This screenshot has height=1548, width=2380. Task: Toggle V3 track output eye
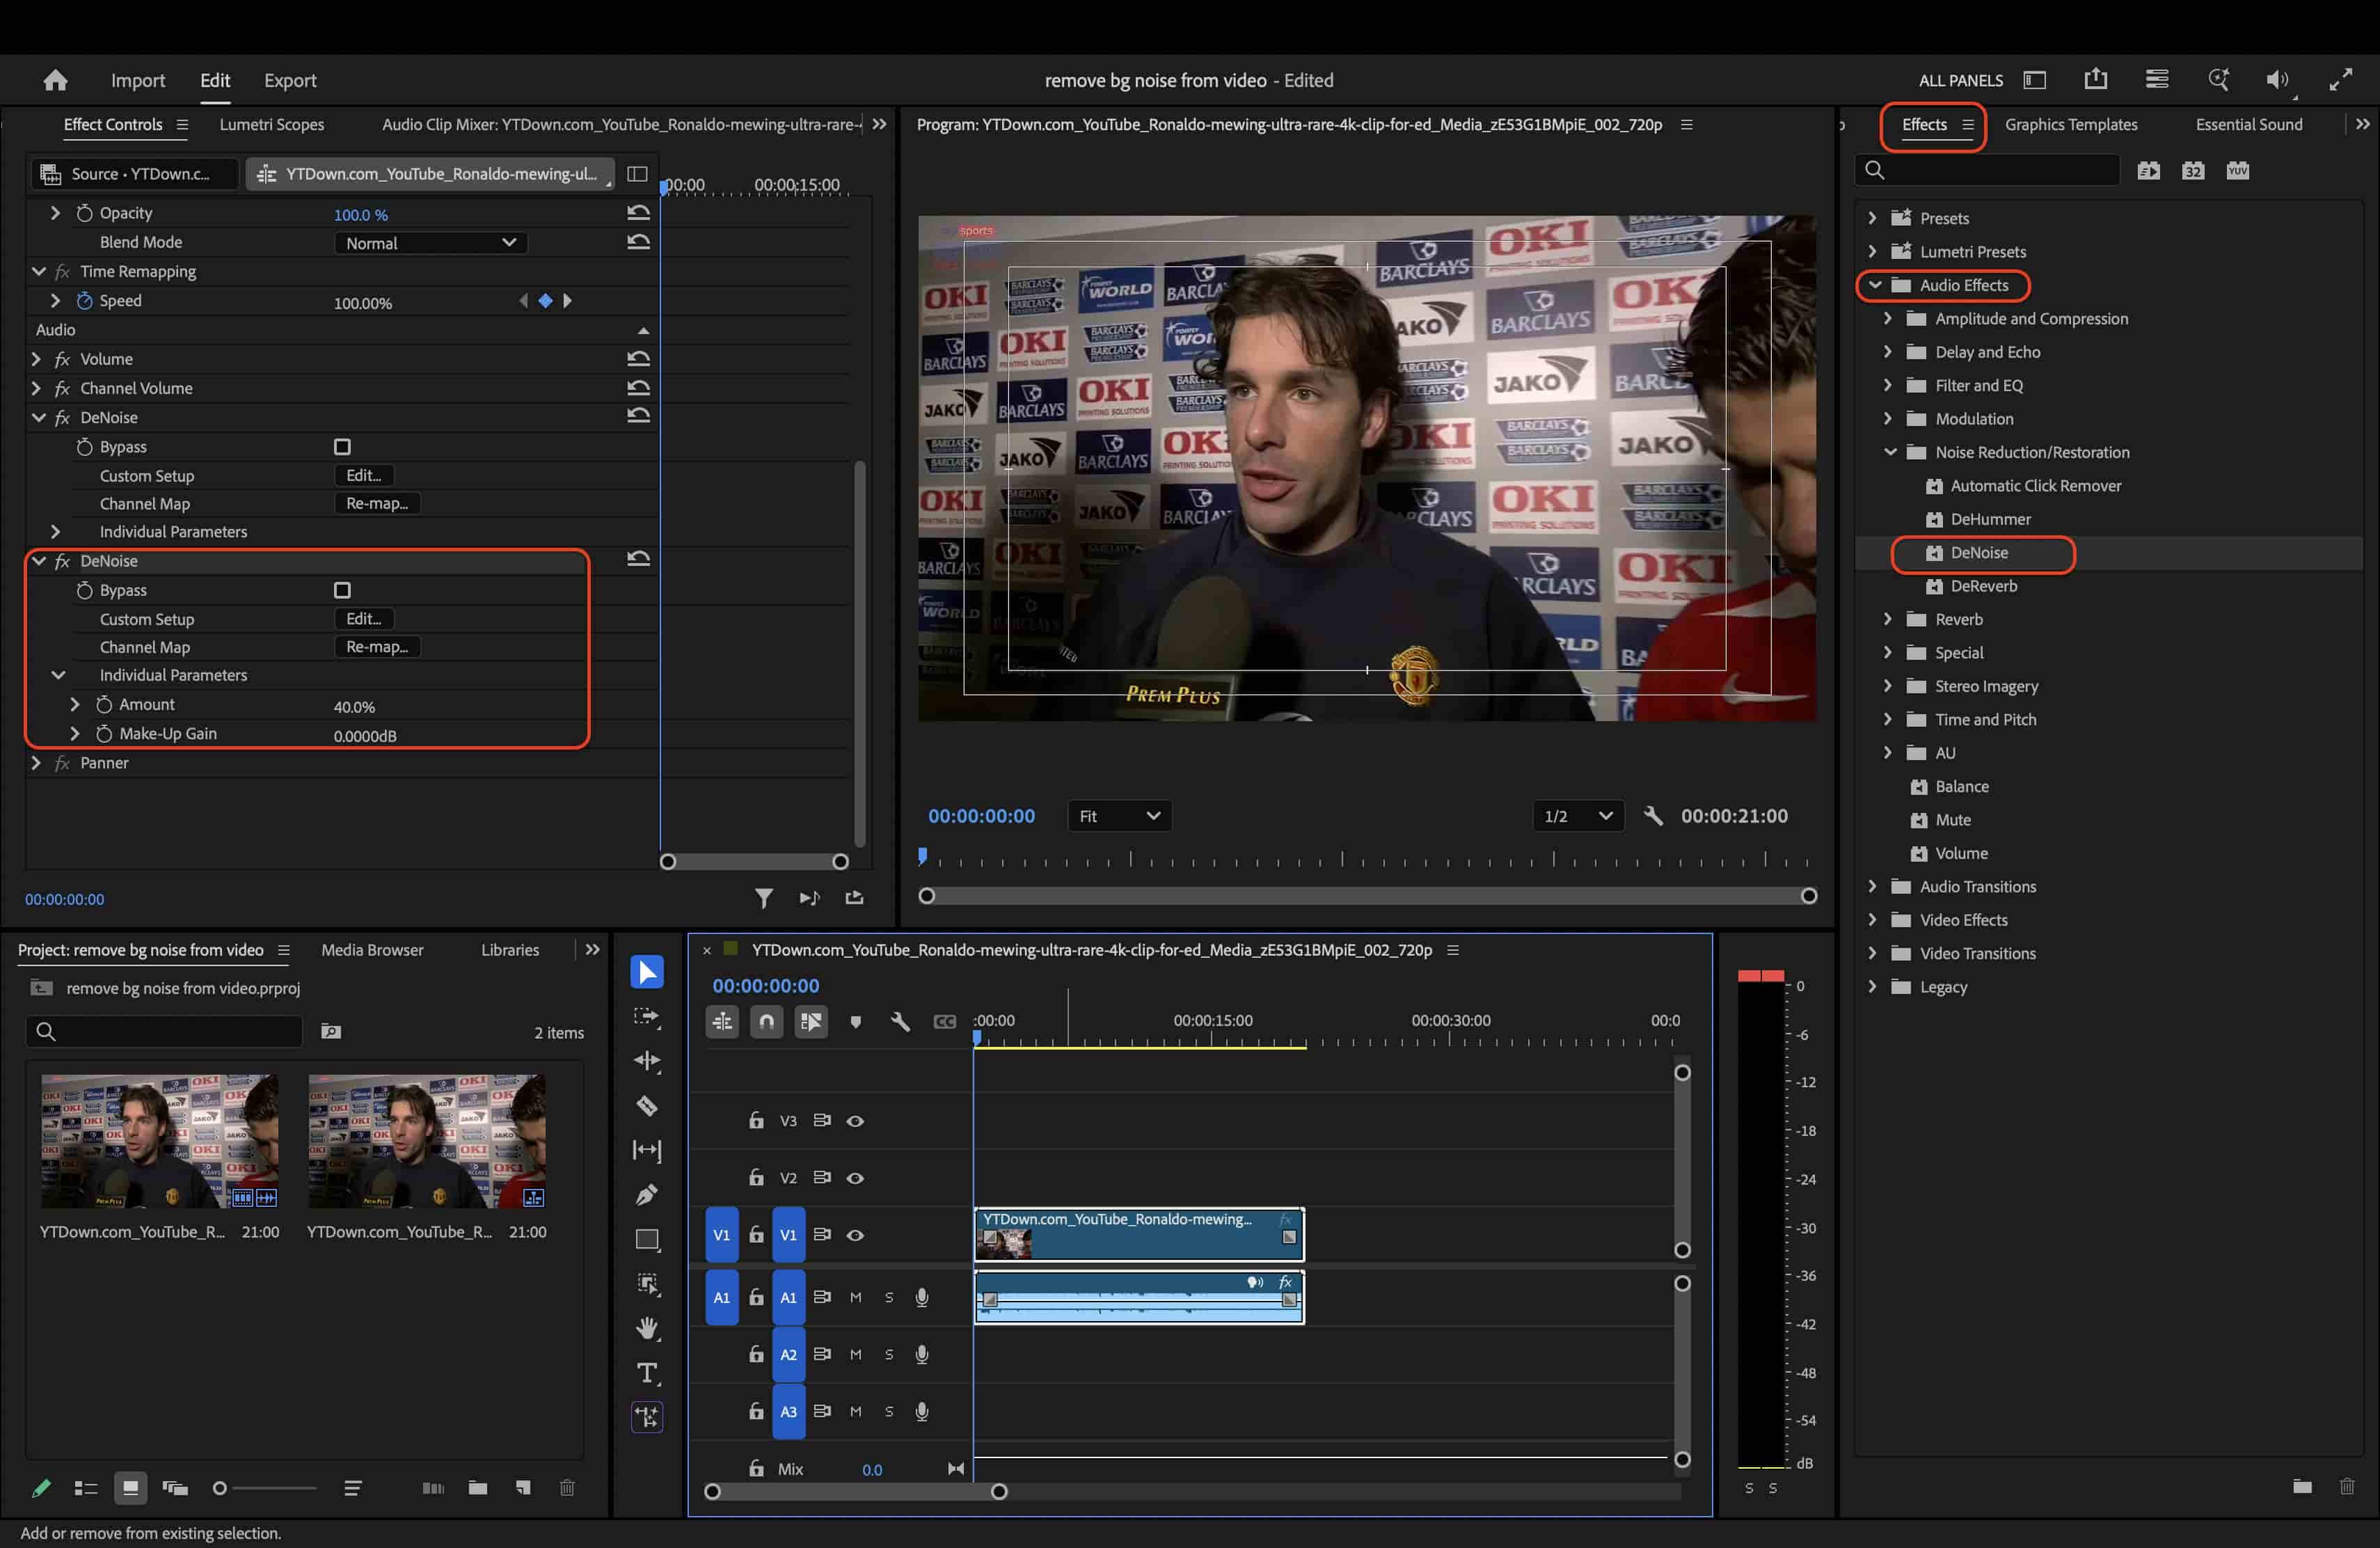pyautogui.click(x=855, y=1121)
